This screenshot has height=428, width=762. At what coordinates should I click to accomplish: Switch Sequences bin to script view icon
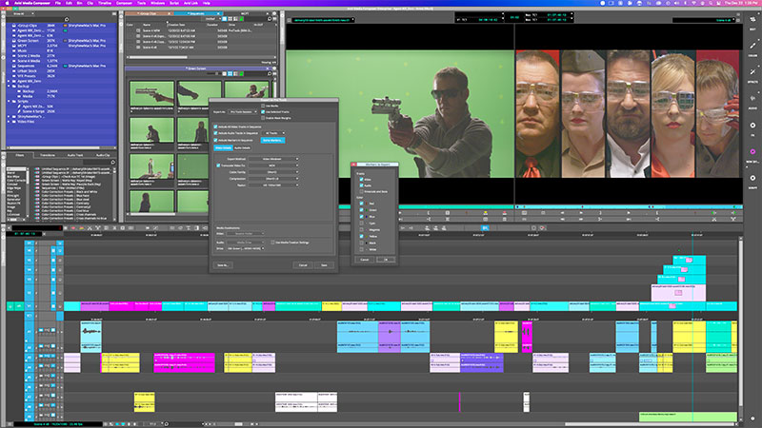236,19
